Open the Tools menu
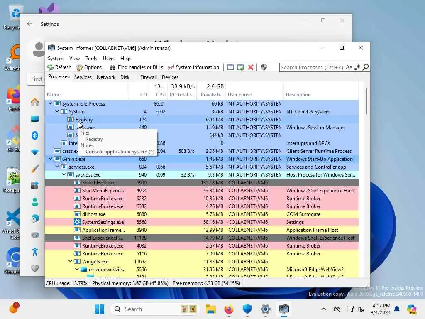The width and height of the screenshot is (425, 319). tap(91, 58)
